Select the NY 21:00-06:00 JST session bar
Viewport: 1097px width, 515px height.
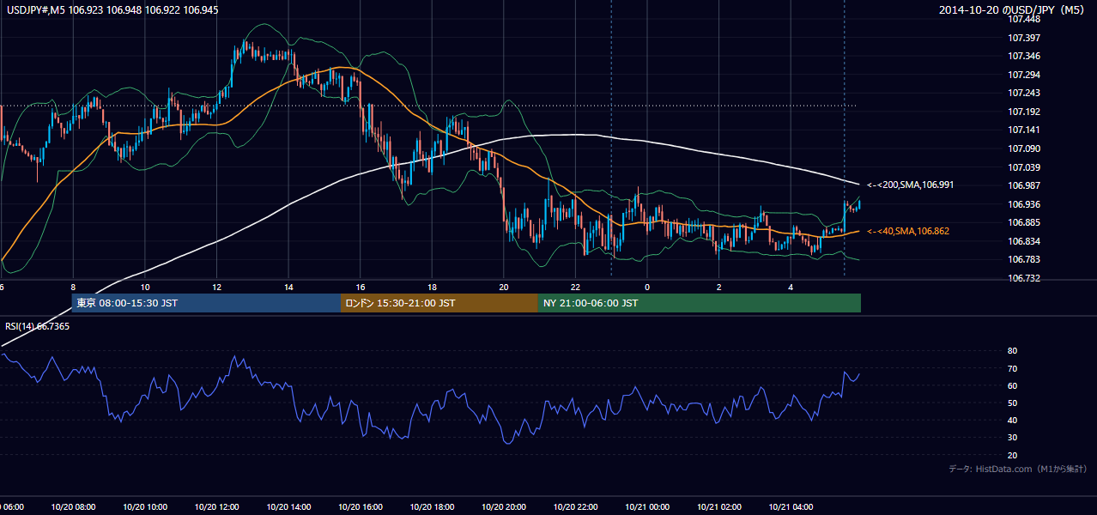[x=700, y=303]
